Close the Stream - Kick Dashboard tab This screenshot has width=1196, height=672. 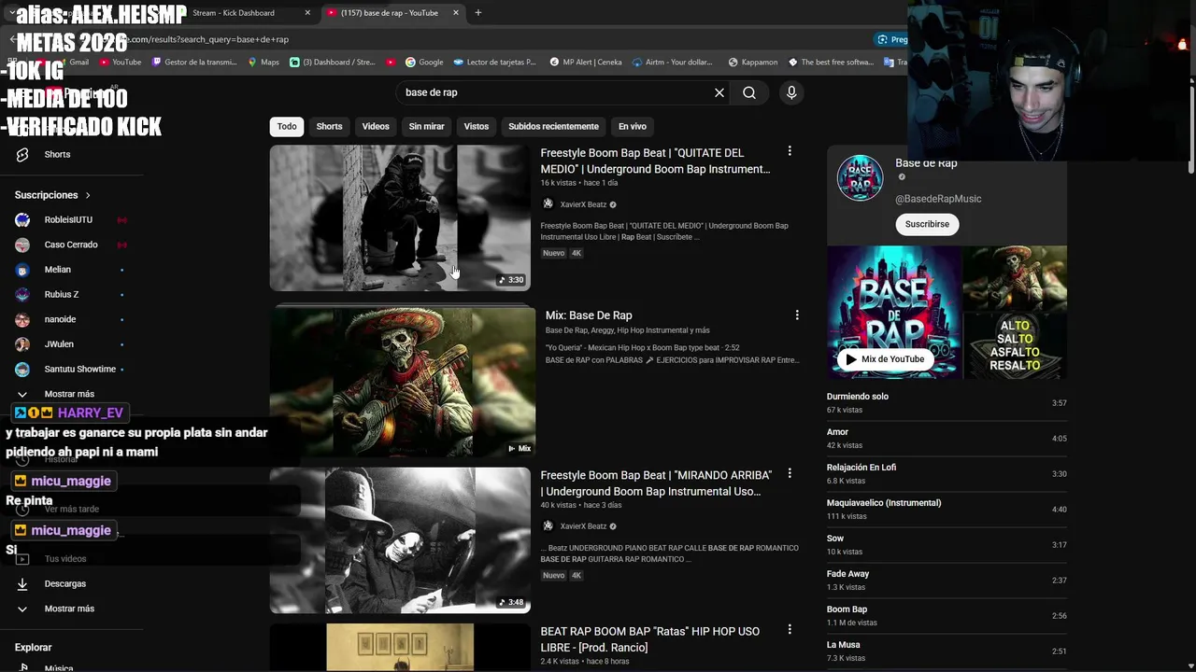(307, 13)
